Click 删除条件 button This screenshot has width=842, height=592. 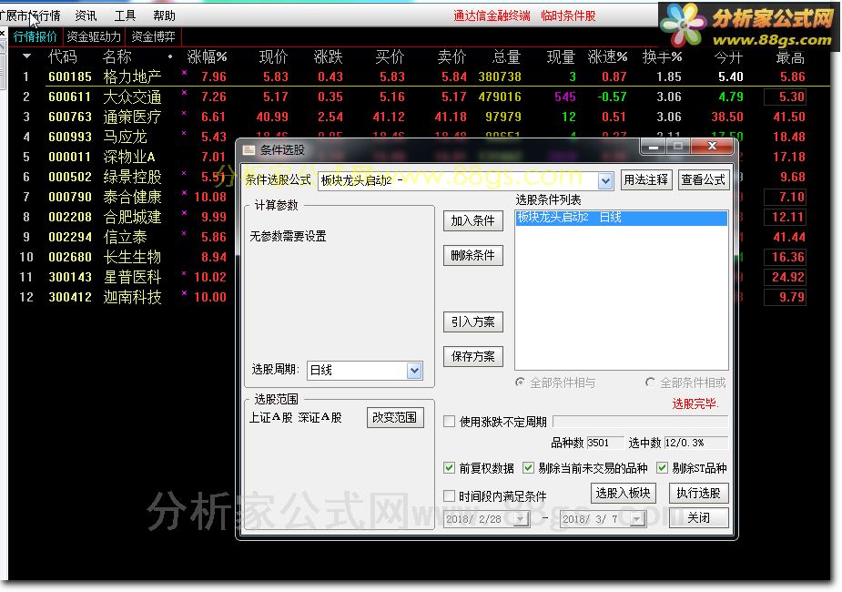pos(473,255)
